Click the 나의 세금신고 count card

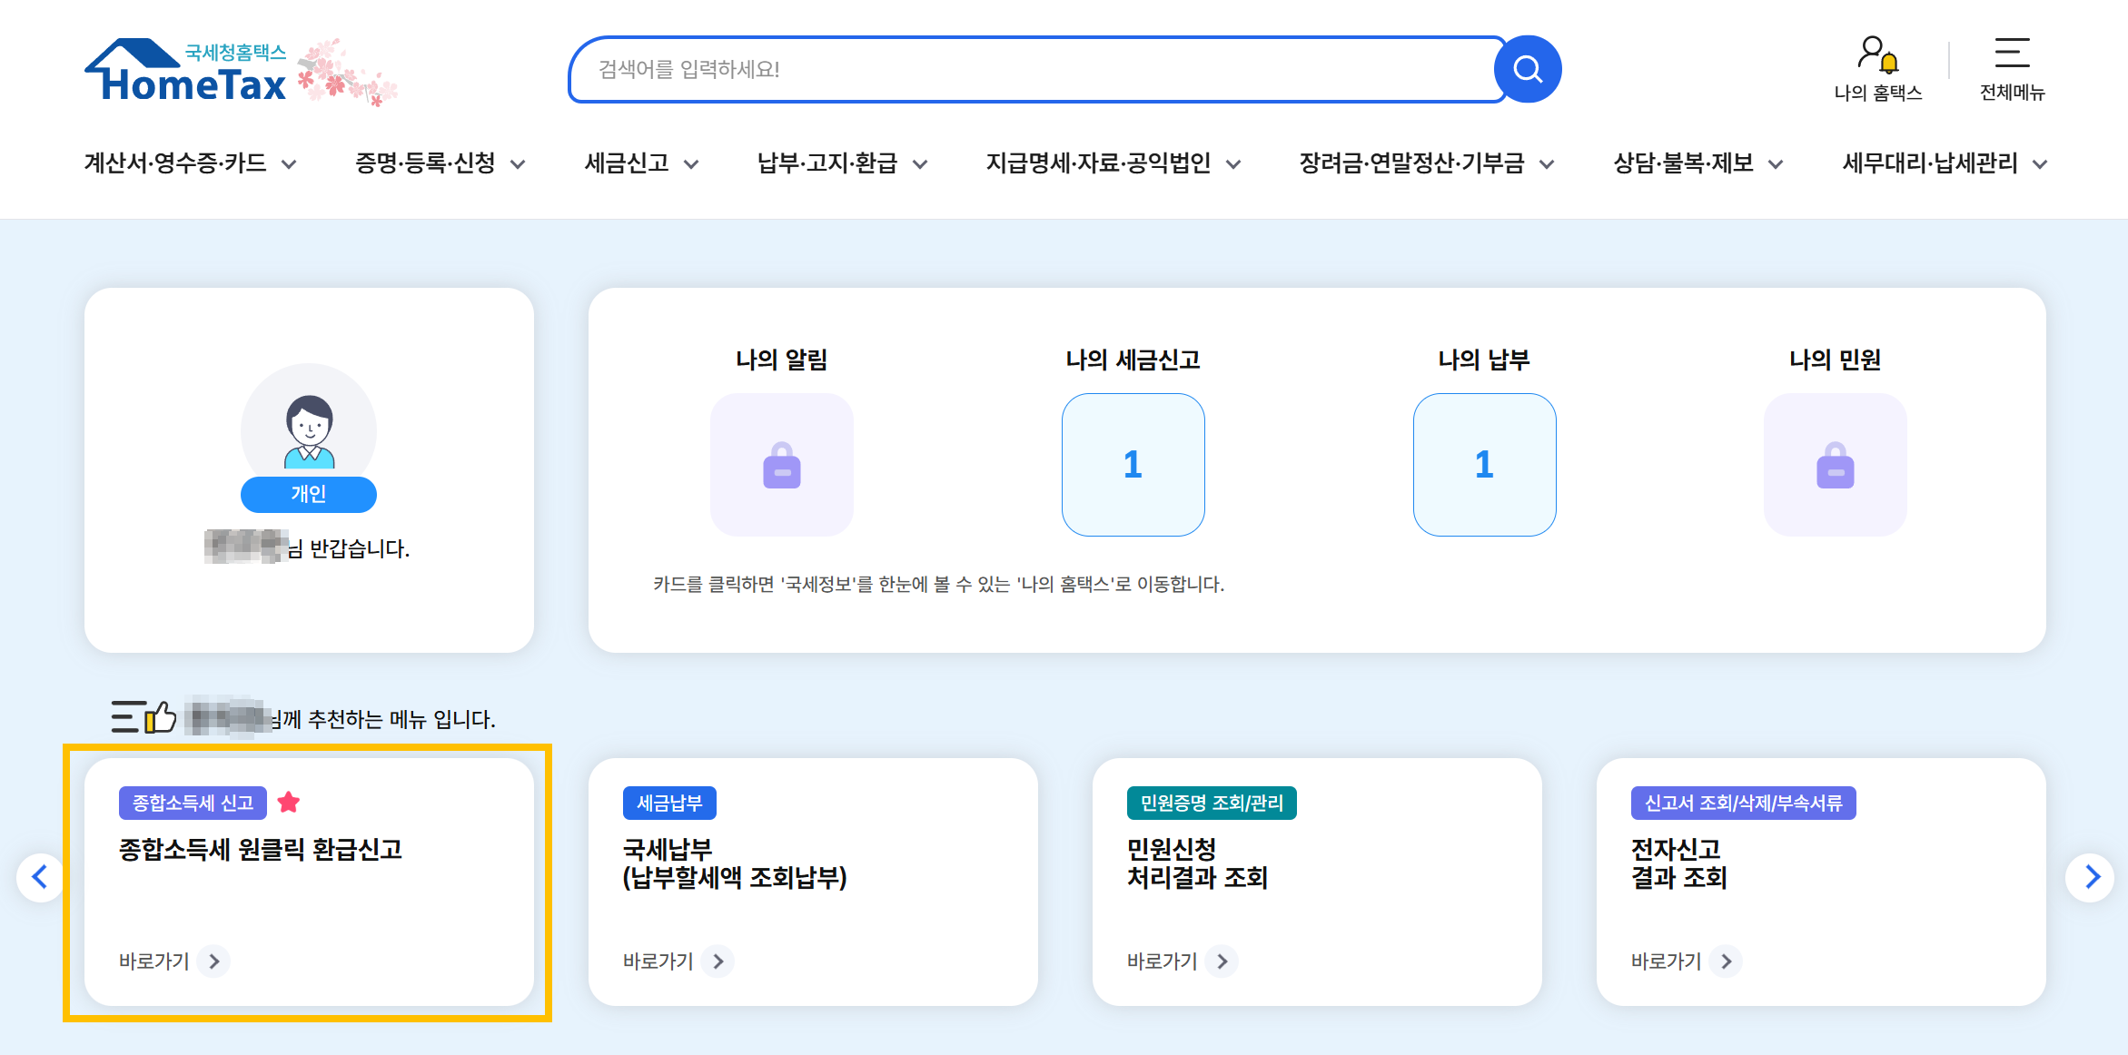[1133, 465]
